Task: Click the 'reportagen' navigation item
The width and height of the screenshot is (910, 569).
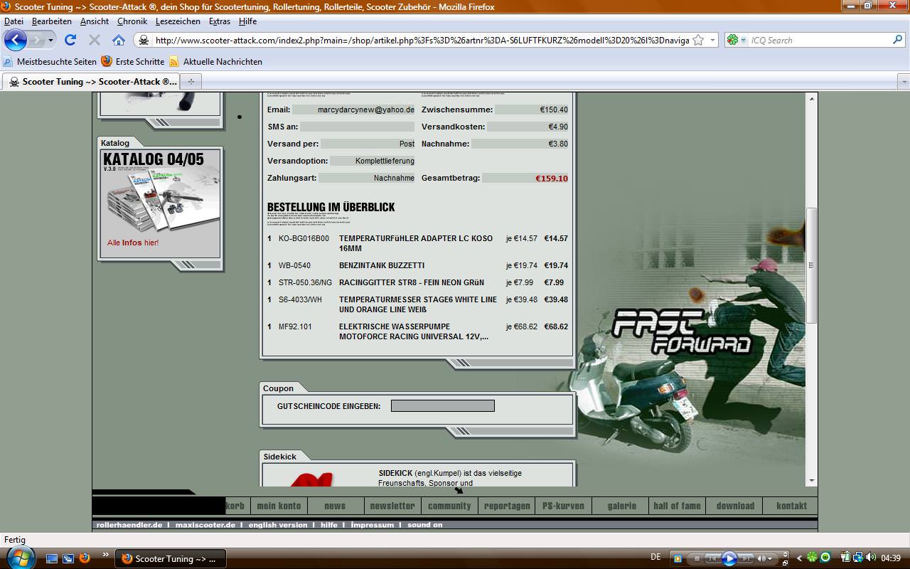Action: tap(507, 506)
